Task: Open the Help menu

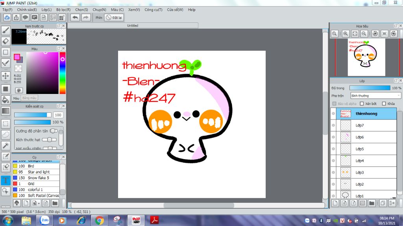Action: click(x=192, y=9)
